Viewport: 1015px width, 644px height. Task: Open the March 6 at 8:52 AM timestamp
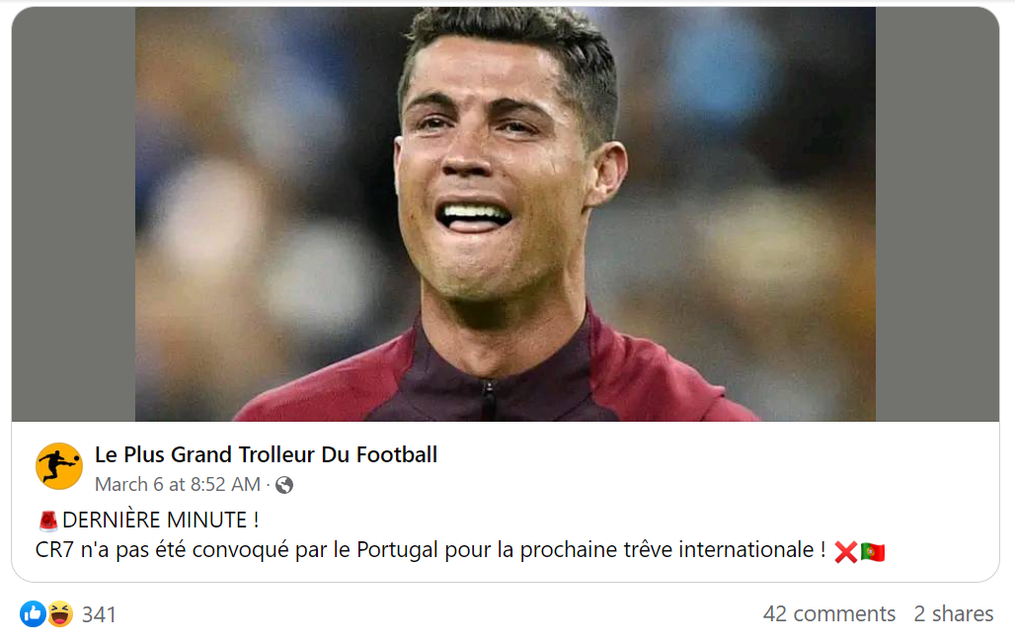[178, 485]
